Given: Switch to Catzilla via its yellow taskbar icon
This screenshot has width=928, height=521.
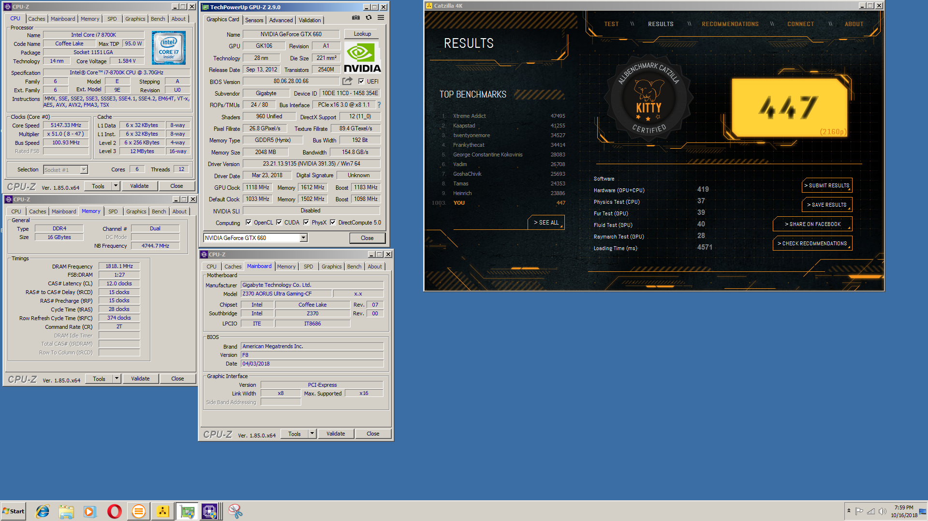Looking at the screenshot, I should (x=162, y=511).
